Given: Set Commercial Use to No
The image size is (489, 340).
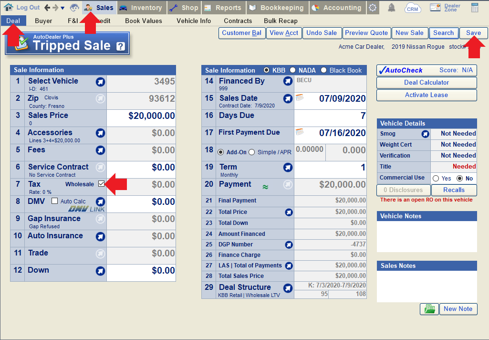Looking at the screenshot, I should click(459, 178).
